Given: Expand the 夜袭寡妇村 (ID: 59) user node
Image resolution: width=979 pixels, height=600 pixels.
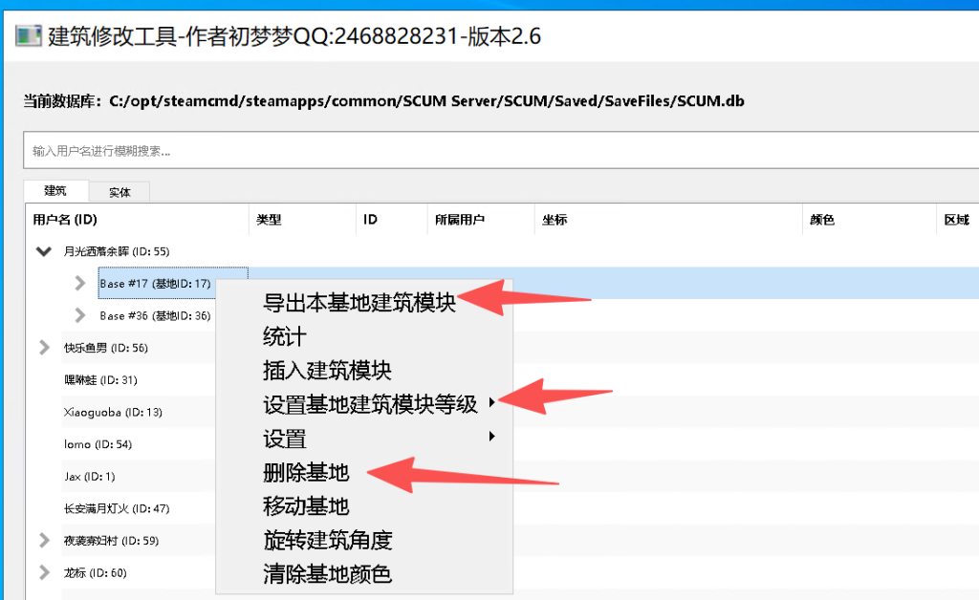Looking at the screenshot, I should point(43,541).
